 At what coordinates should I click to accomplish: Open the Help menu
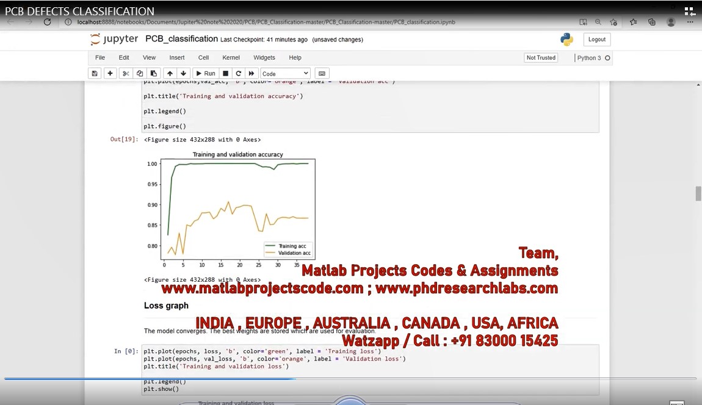pos(295,58)
